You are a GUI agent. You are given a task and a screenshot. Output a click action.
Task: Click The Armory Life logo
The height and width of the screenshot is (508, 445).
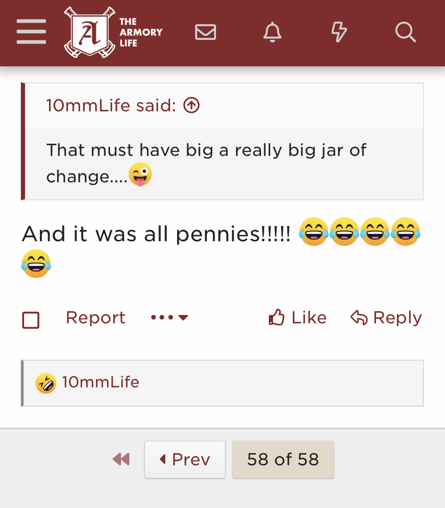[113, 32]
